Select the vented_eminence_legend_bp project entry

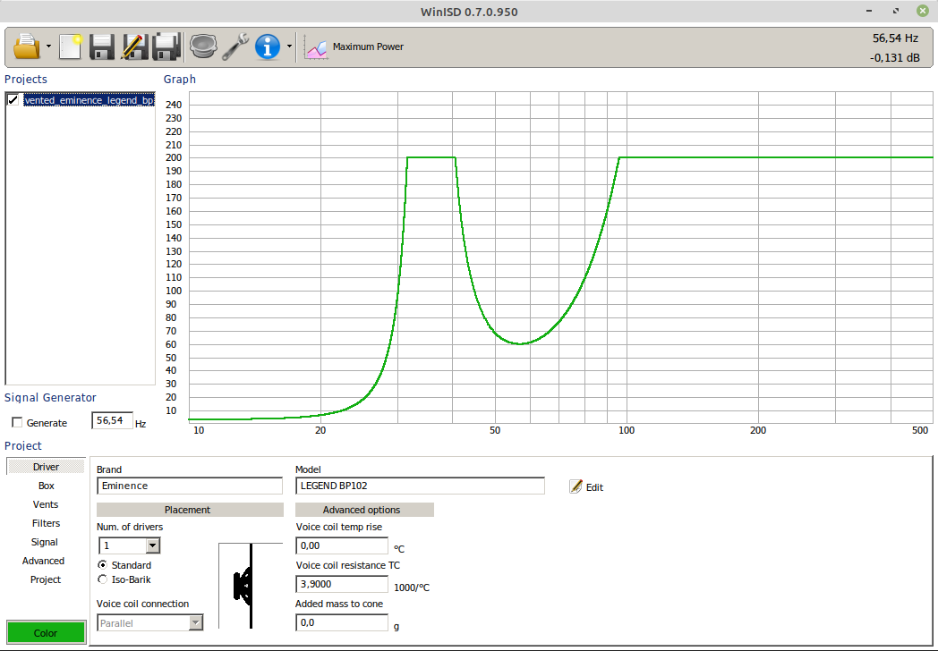[89, 100]
